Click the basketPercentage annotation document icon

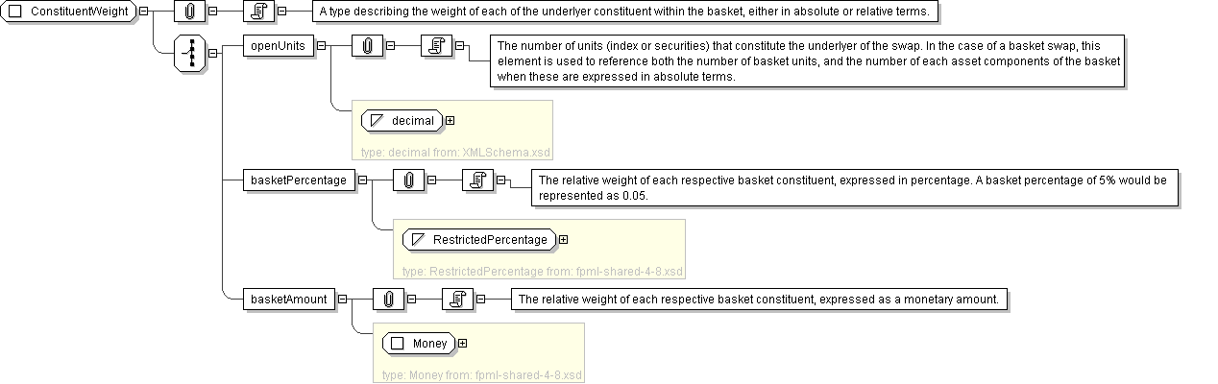pyautogui.click(x=477, y=180)
